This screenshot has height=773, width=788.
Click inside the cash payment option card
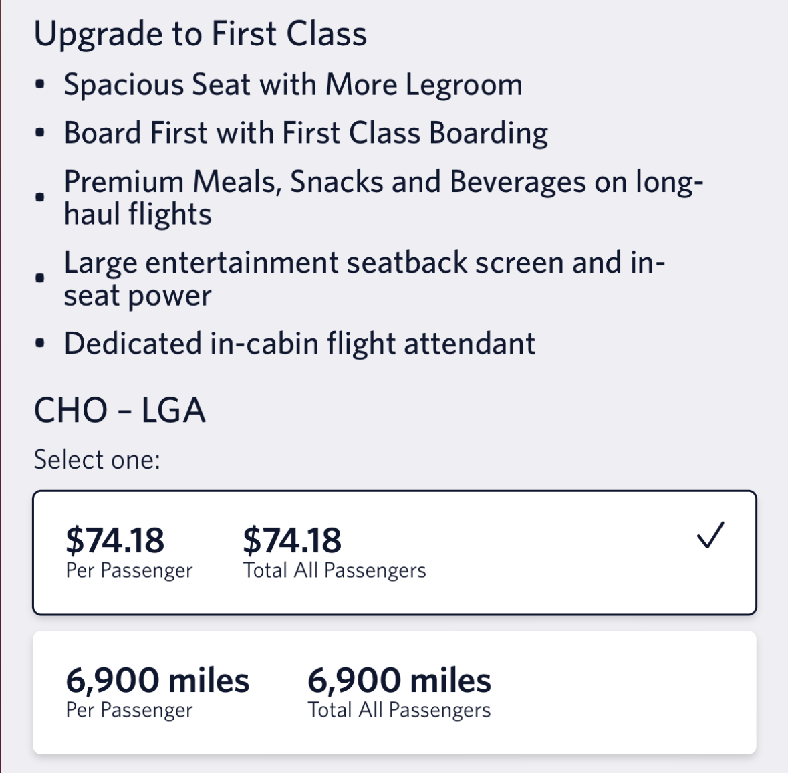[x=394, y=550]
